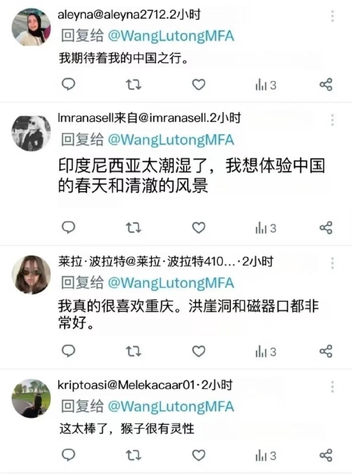352x474 pixels.
Task: Reply to the Chongqing comment
Action: coord(68,351)
